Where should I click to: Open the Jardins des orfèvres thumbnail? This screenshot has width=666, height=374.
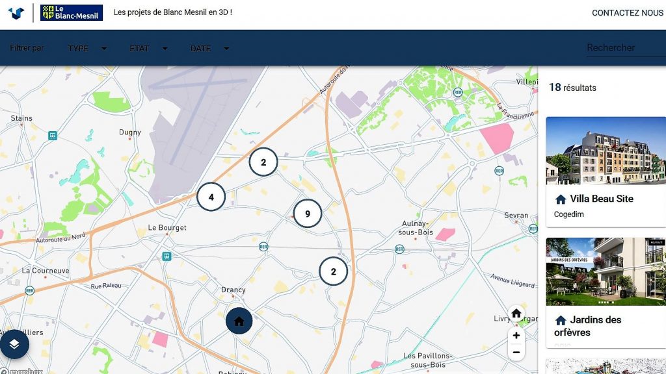606,271
